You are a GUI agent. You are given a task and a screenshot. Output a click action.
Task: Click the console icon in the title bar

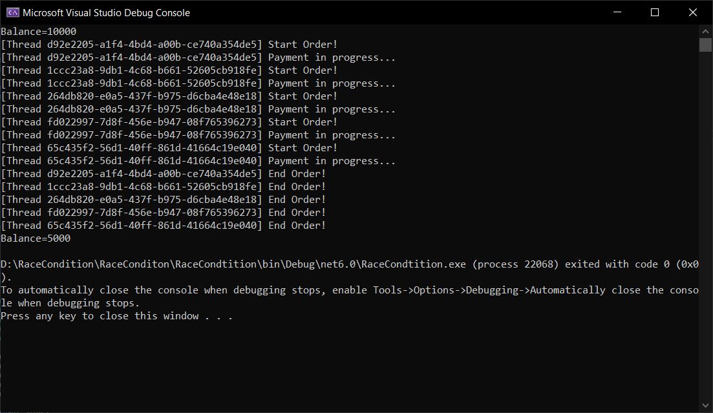pos(12,12)
